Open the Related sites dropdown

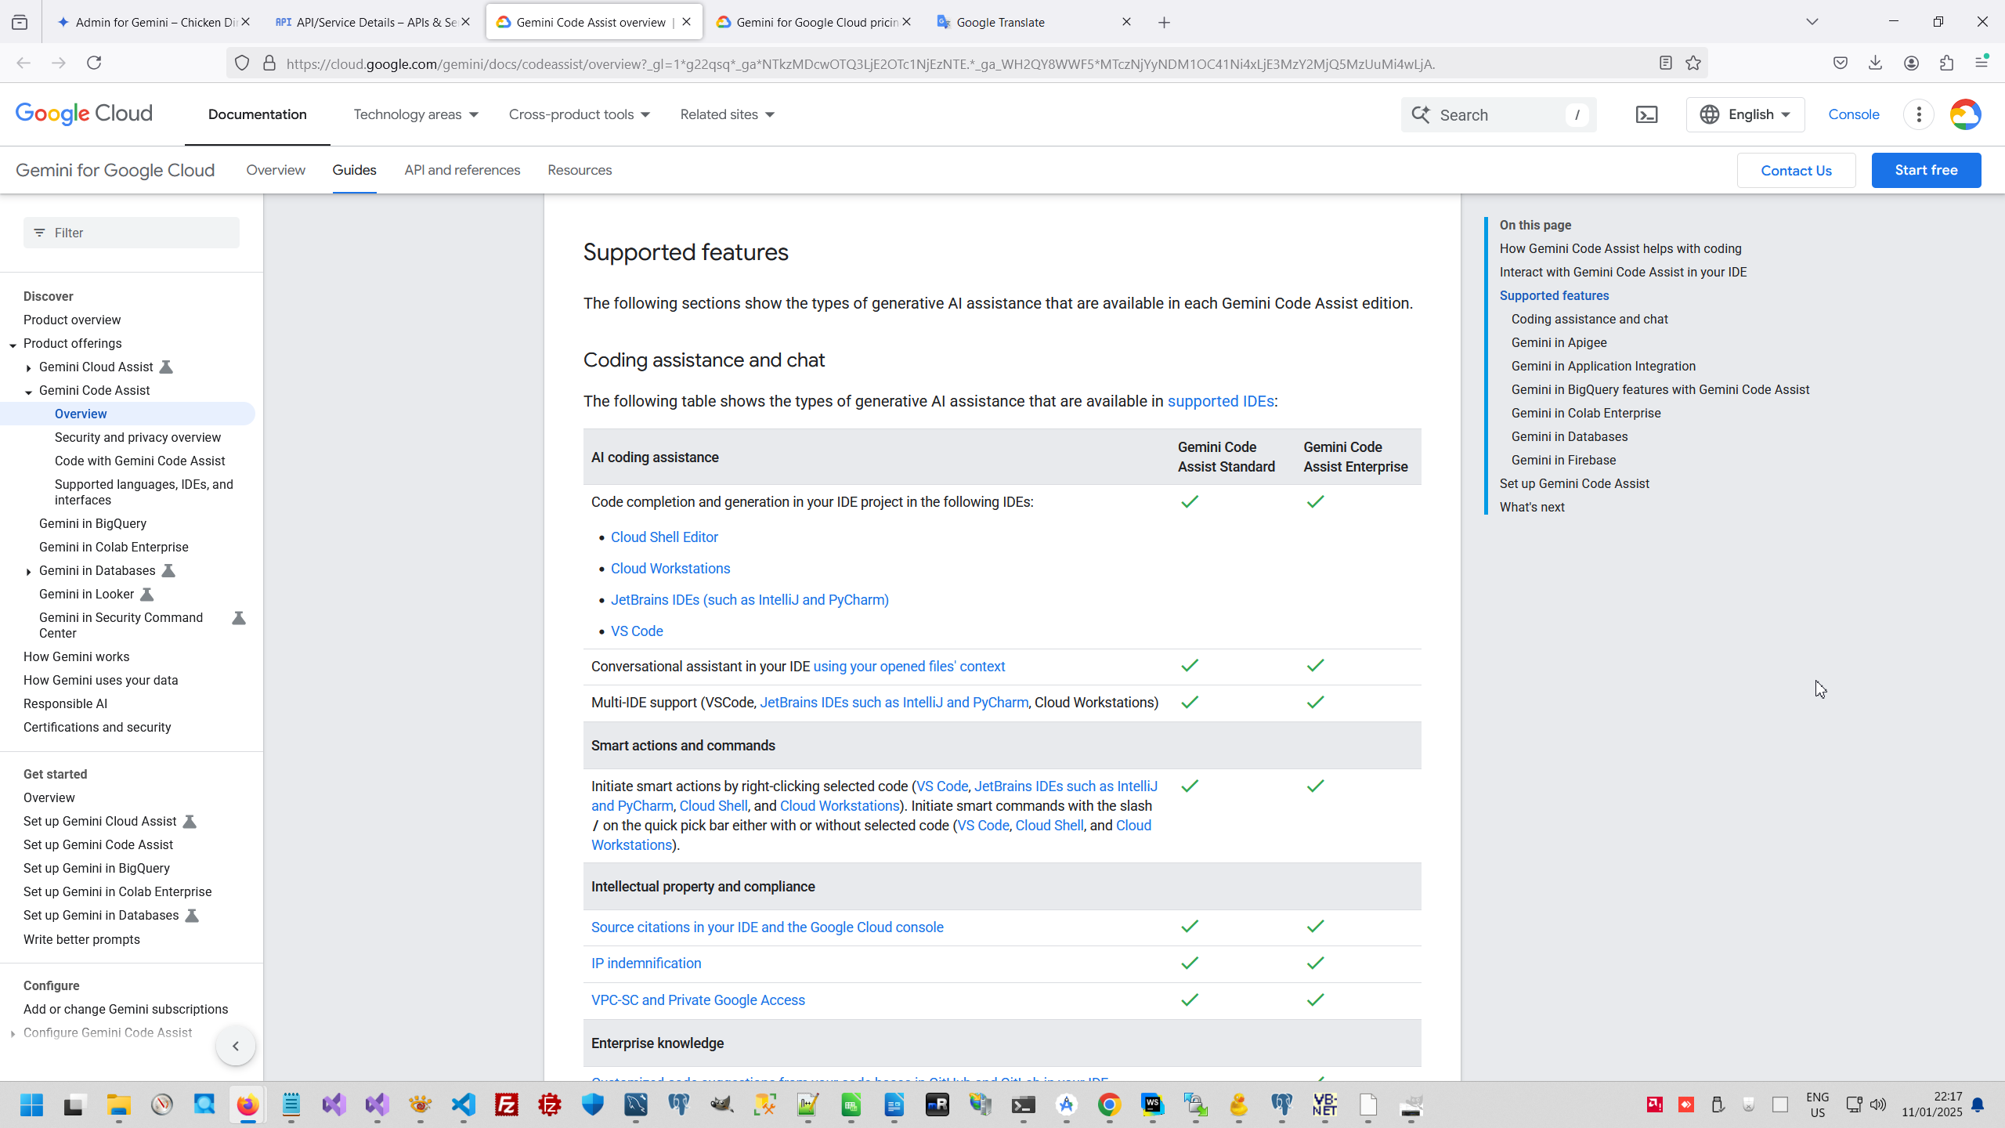click(x=727, y=115)
